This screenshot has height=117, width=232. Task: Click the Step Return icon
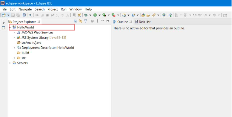pos(67,15)
